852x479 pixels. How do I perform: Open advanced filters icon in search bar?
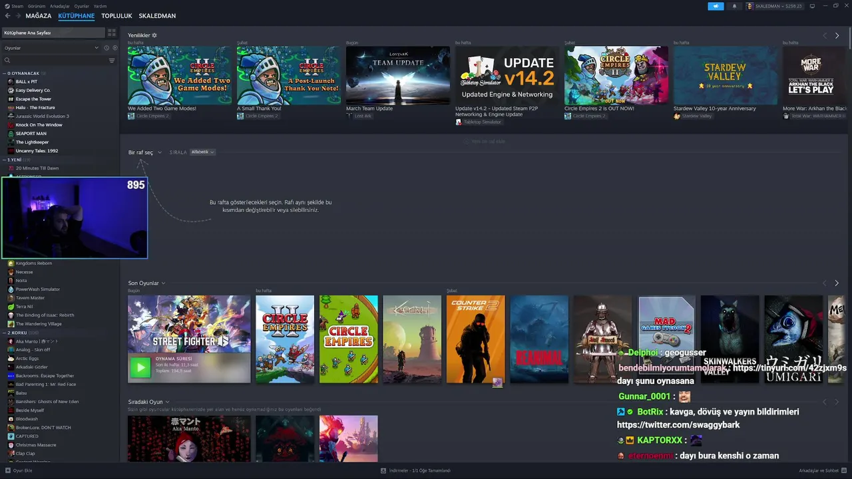[x=112, y=61]
